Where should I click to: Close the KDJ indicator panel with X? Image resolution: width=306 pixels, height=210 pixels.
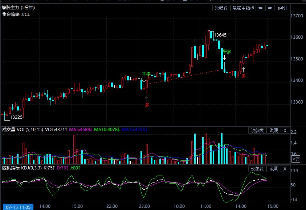pyautogui.click(x=285, y=169)
